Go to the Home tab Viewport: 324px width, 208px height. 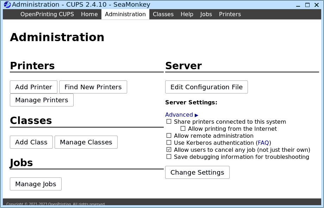[89, 14]
